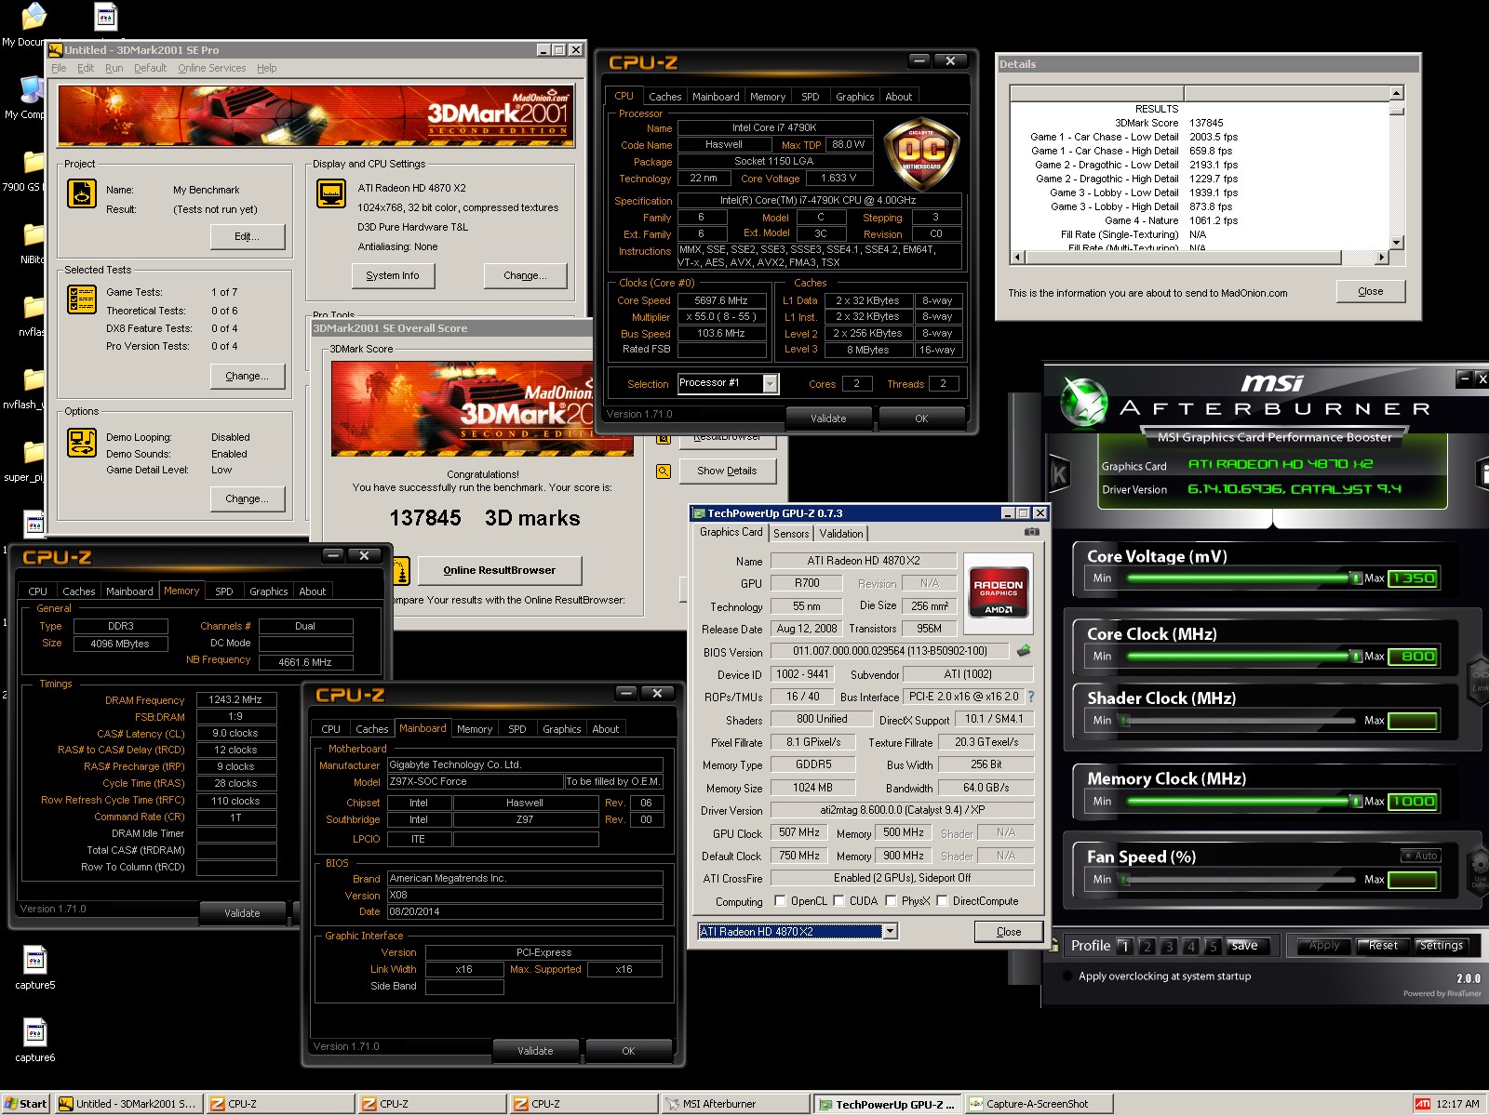The height and width of the screenshot is (1116, 1489).
Task: Tick the PhysX checkbox in GPU-Z
Action: [891, 900]
